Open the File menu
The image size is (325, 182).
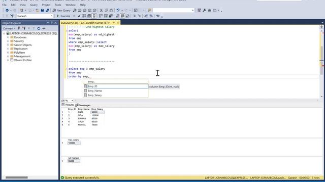pos(5,5)
